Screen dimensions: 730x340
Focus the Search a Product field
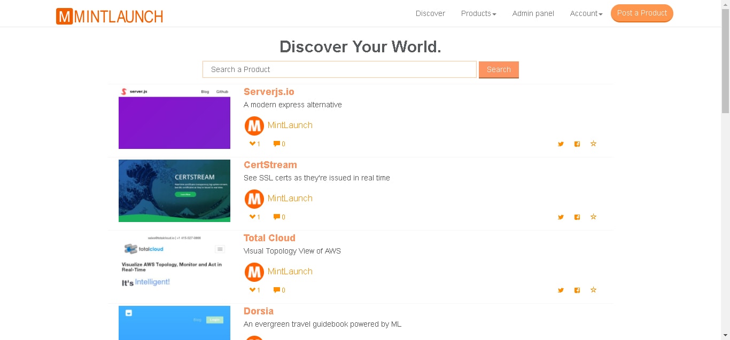point(339,69)
